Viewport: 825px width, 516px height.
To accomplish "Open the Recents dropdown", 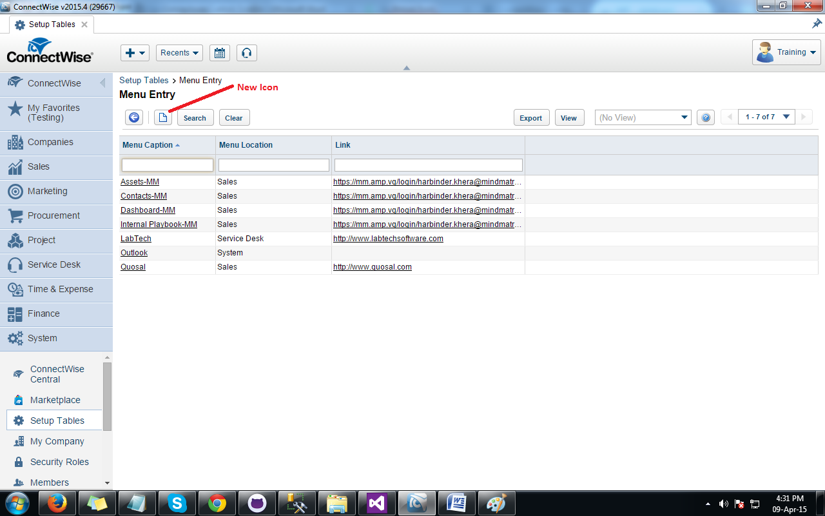I will tap(179, 53).
